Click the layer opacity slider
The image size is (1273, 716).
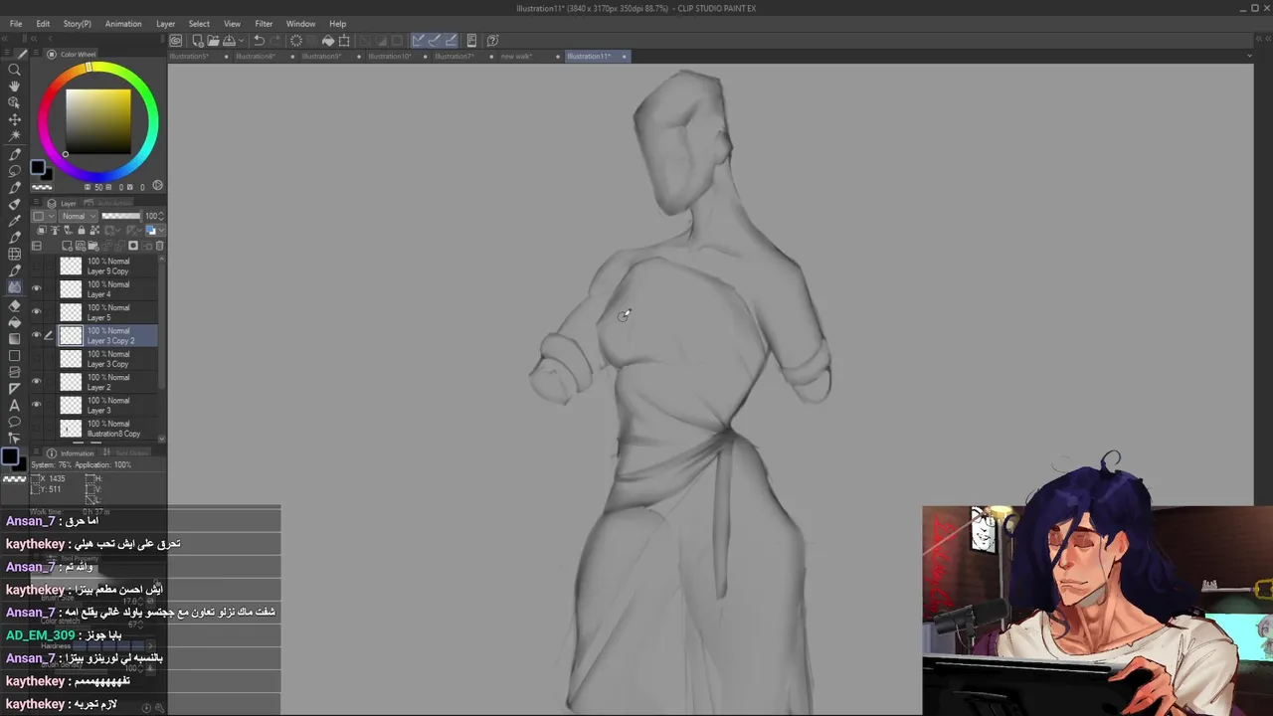(x=121, y=216)
